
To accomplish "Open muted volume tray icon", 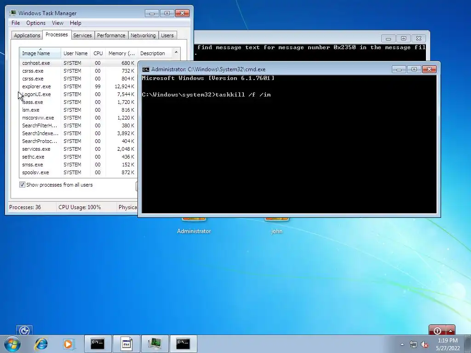I will coord(425,344).
